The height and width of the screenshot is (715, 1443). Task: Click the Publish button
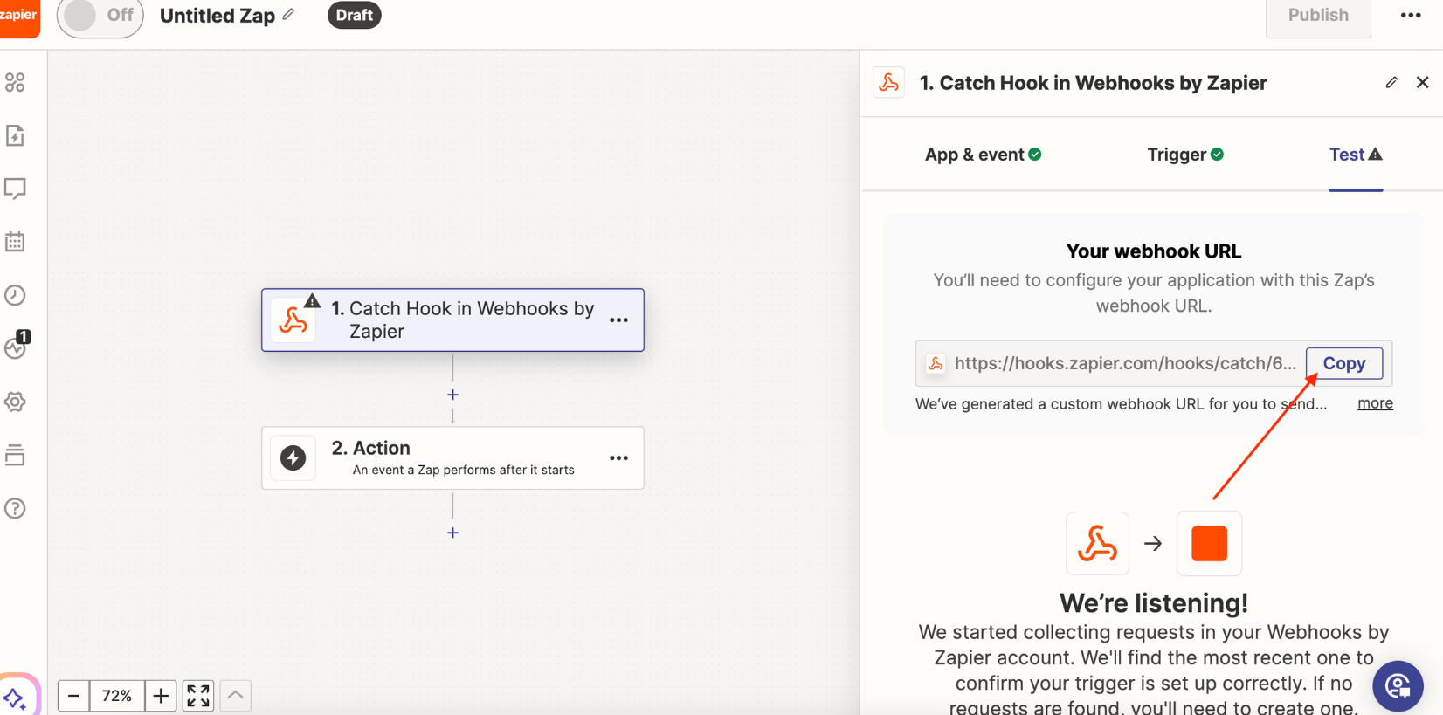(x=1317, y=16)
